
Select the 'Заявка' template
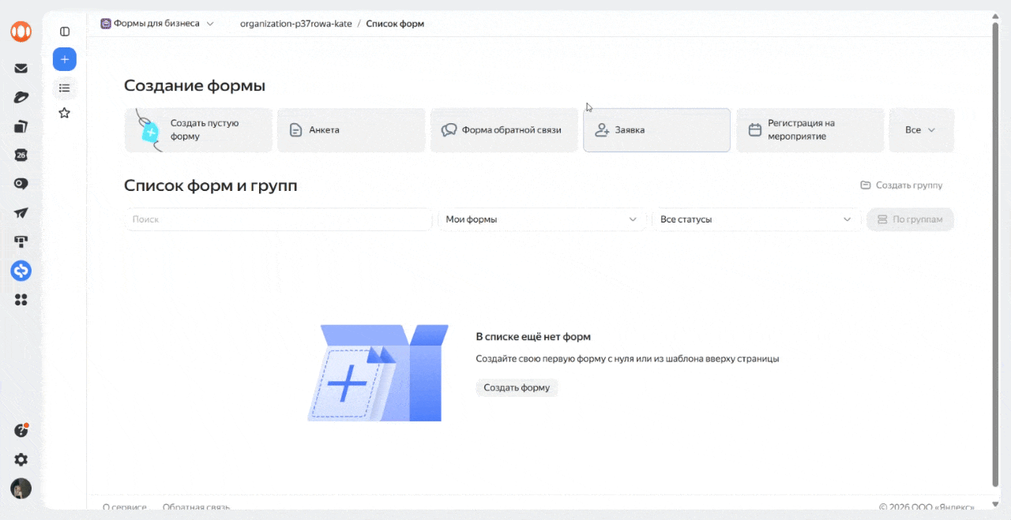pyautogui.click(x=656, y=130)
